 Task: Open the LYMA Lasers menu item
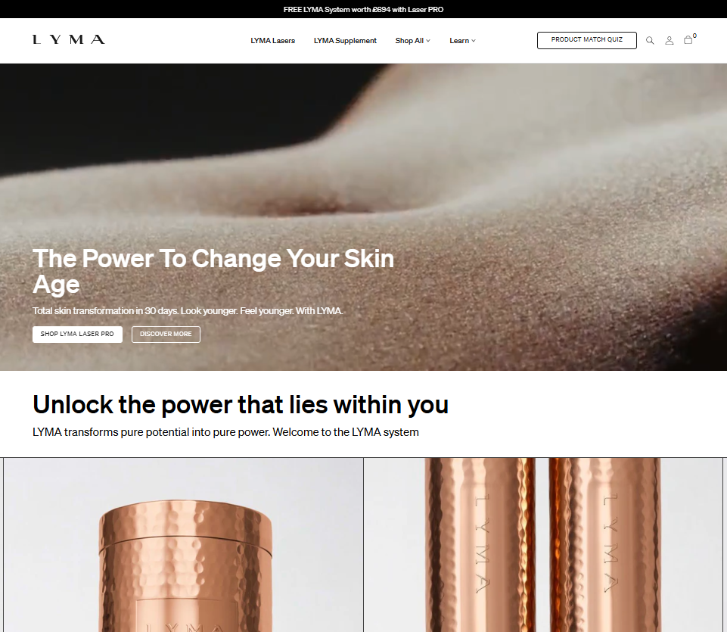(272, 41)
